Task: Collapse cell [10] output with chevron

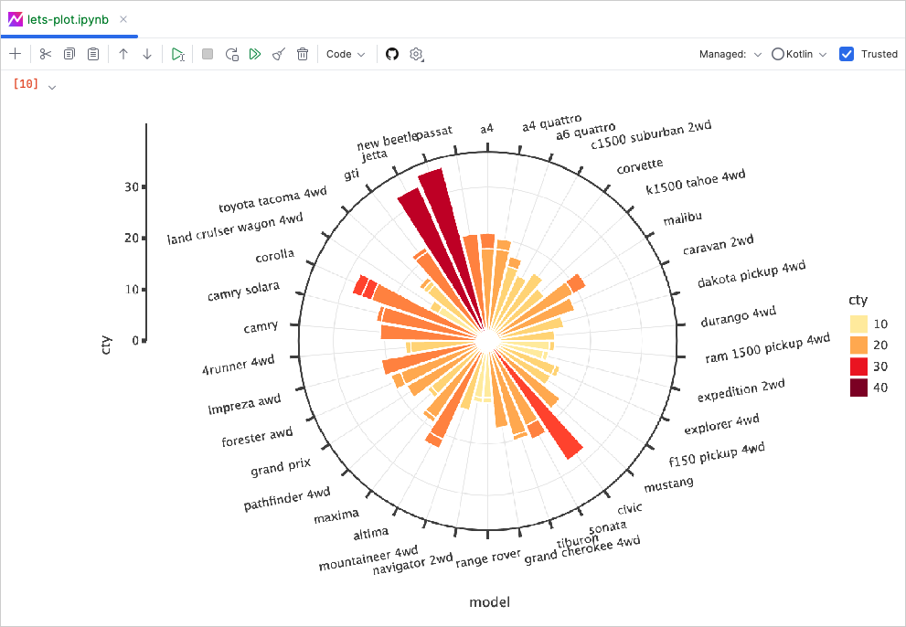Action: tap(52, 87)
